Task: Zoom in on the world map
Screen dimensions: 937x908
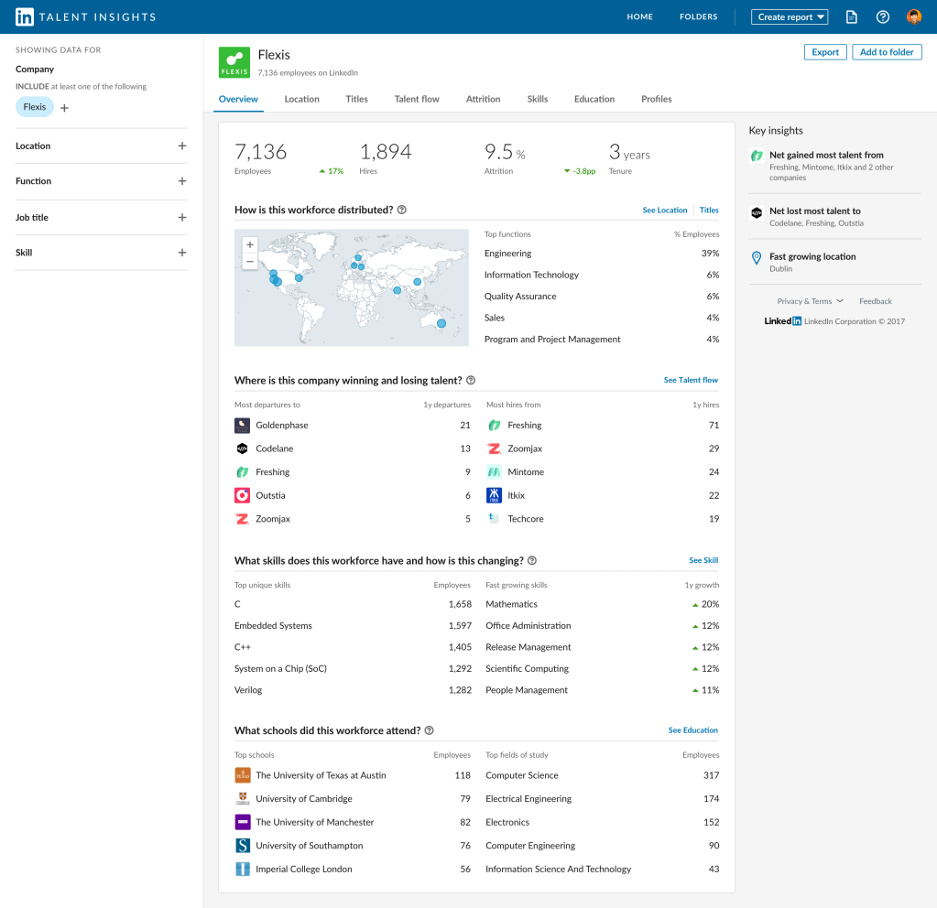Action: (248, 245)
